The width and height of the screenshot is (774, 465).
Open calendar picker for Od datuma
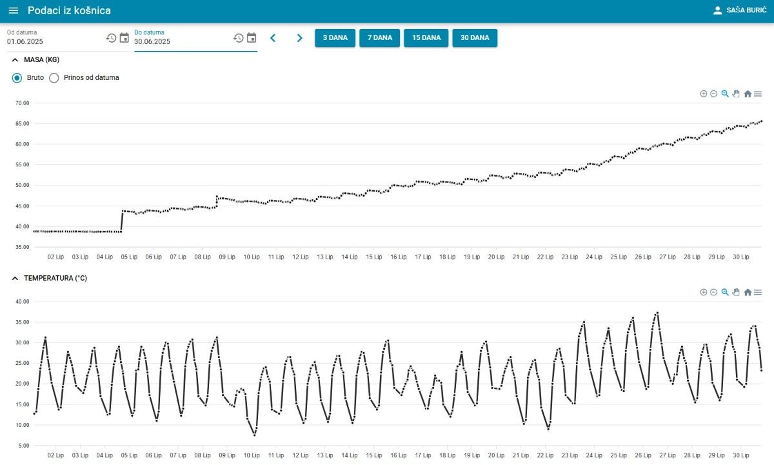(124, 38)
